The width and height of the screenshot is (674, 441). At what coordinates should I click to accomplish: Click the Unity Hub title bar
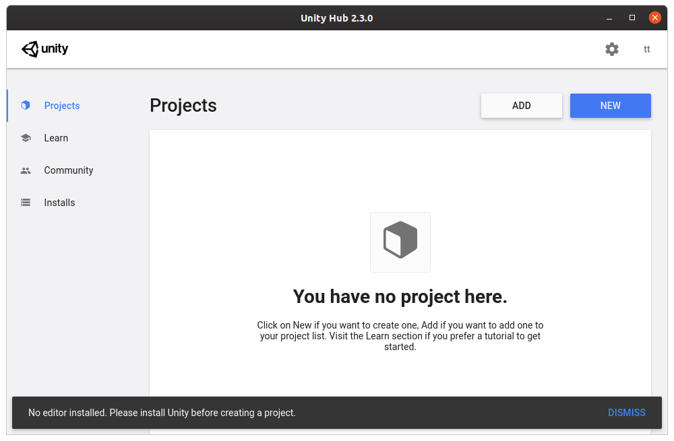[337, 18]
